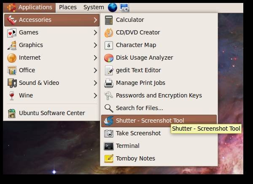The width and height of the screenshot is (253, 184).
Task: Expand the Accessories submenu arrow
Action: point(95,20)
